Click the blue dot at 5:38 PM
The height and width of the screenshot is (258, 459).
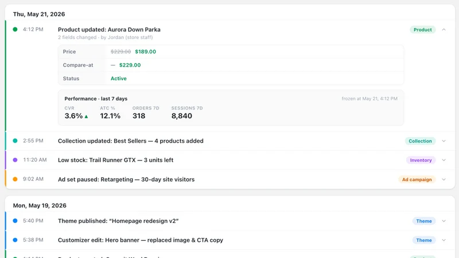(x=15, y=240)
